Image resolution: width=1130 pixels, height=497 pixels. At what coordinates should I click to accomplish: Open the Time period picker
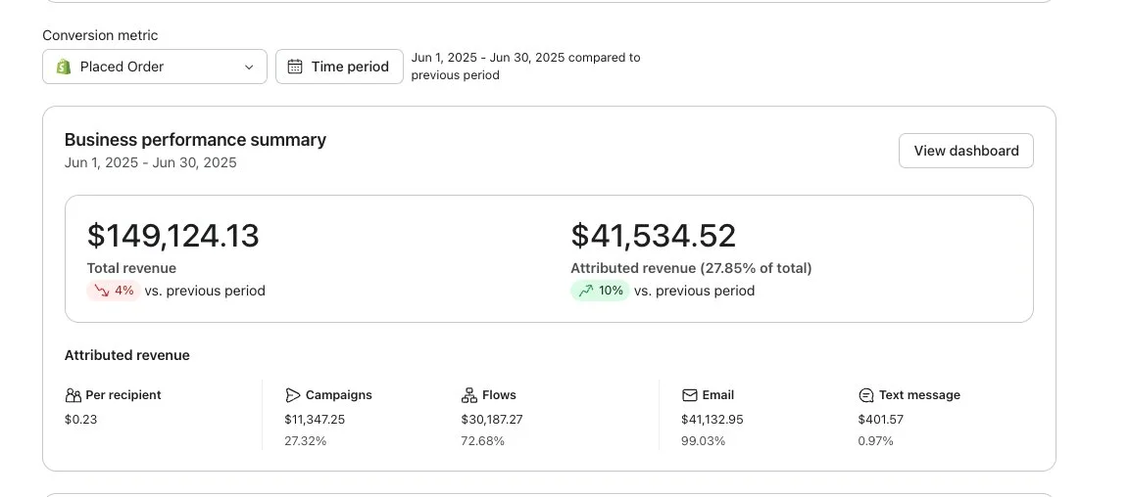[x=339, y=67]
